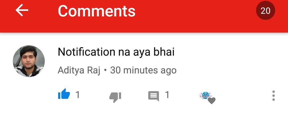The height and width of the screenshot is (120, 288).
Task: Select the comment text Notification na aya bhai
Action: 116,52
